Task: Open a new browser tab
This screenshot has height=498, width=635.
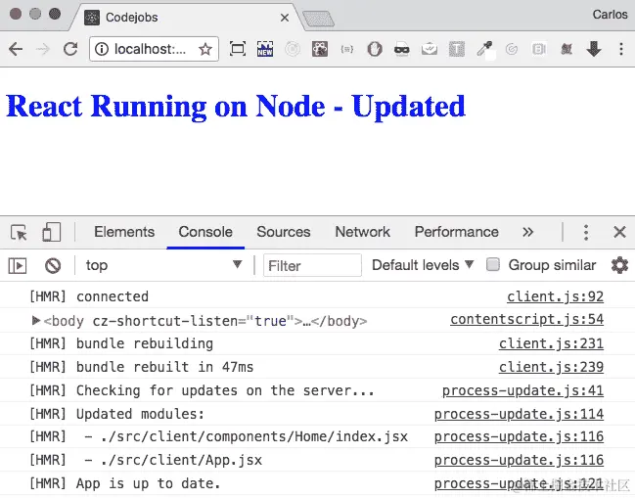Action: point(319,19)
